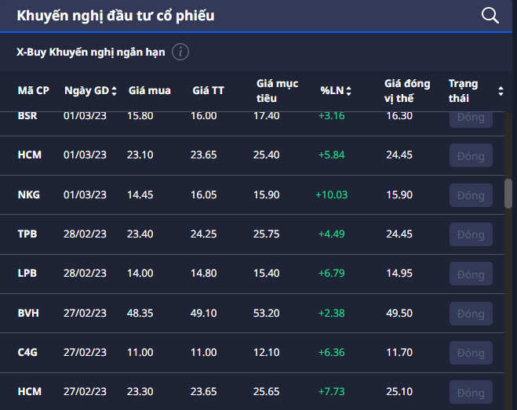This screenshot has width=517, height=410.
Task: Select the BVH stock code
Action: point(29,314)
